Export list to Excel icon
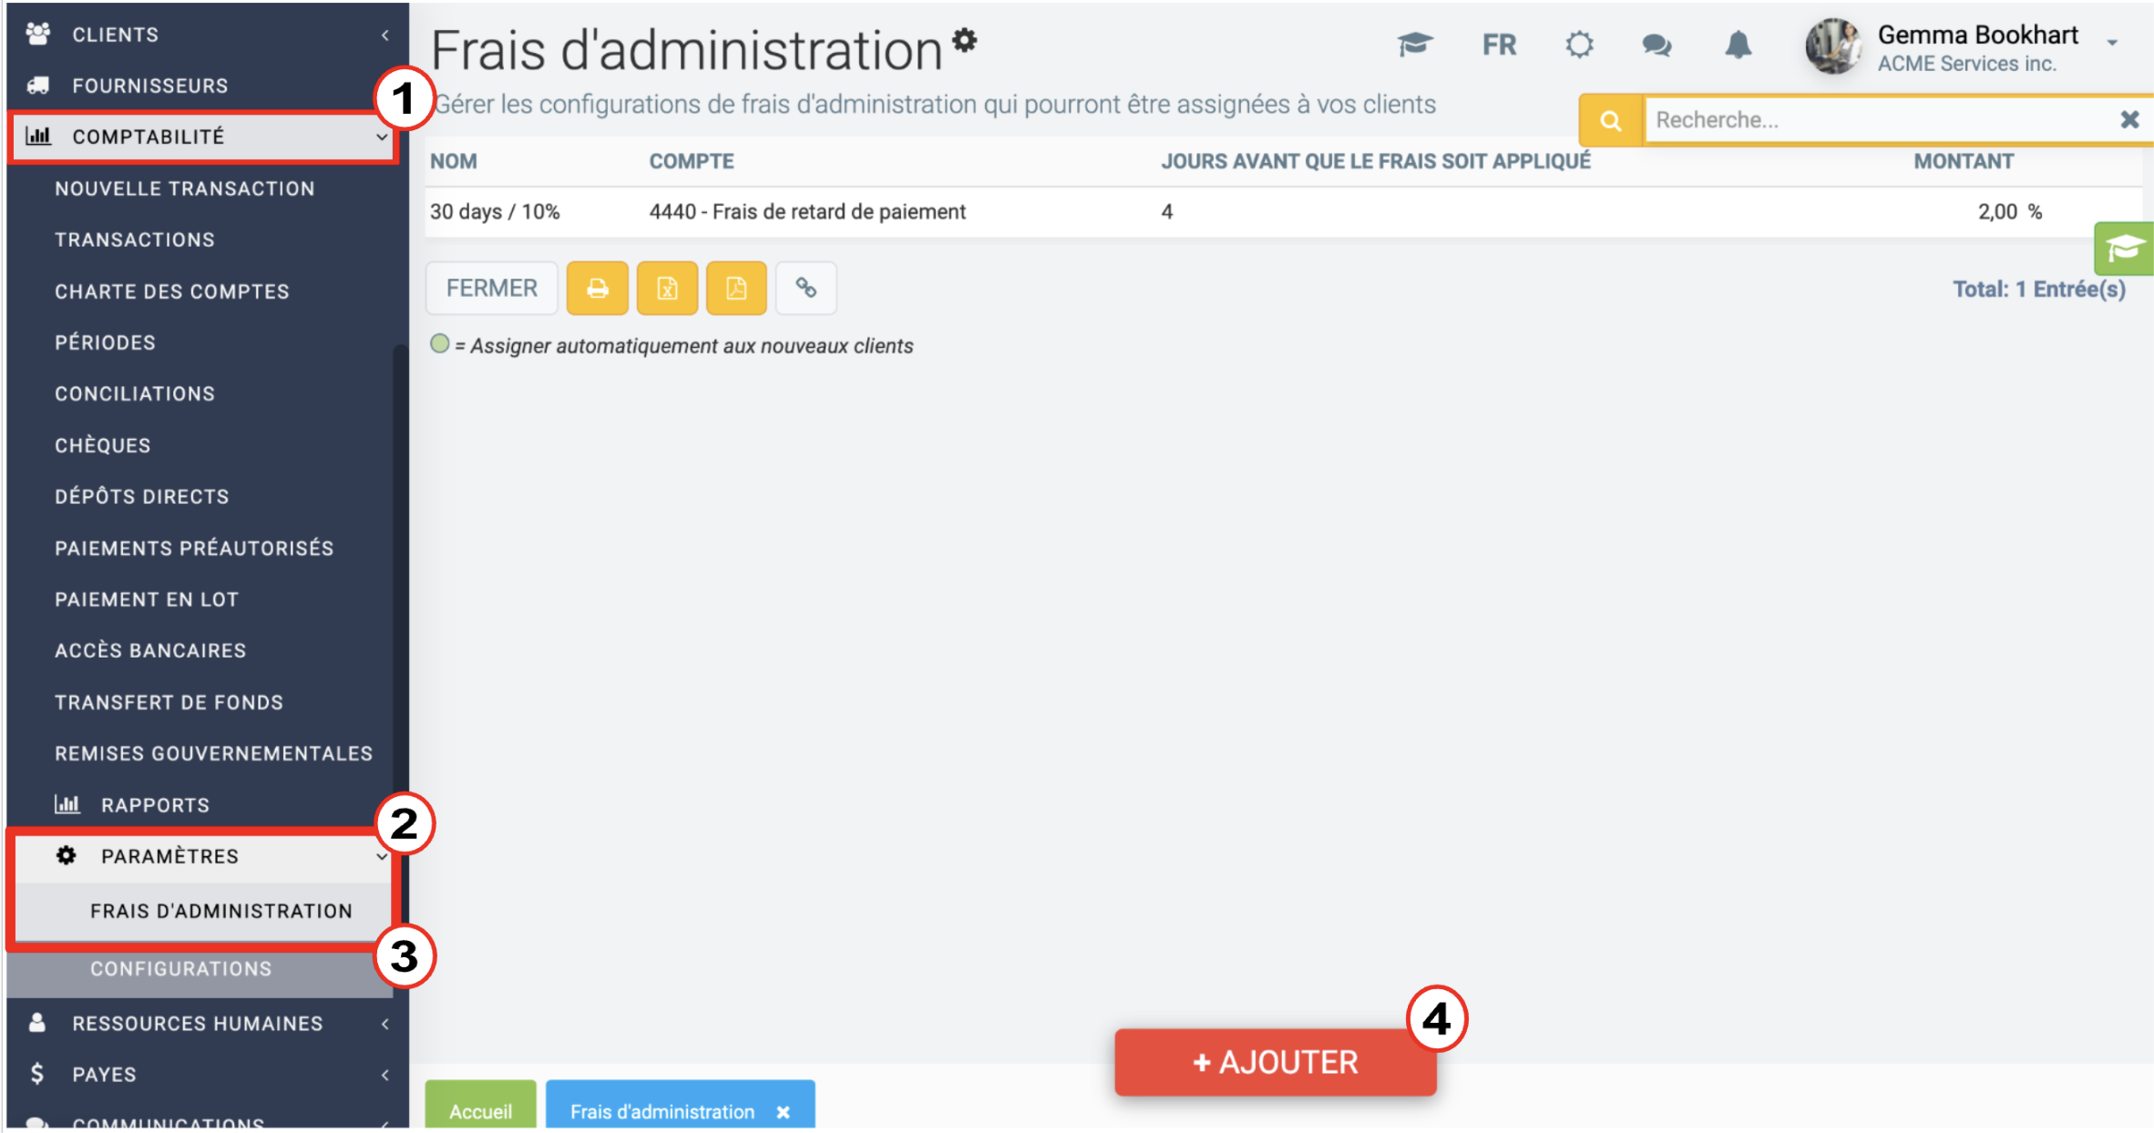The height and width of the screenshot is (1133, 2154). pos(667,289)
